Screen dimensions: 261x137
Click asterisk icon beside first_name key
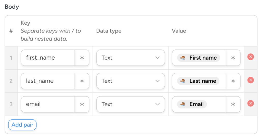[82, 58]
